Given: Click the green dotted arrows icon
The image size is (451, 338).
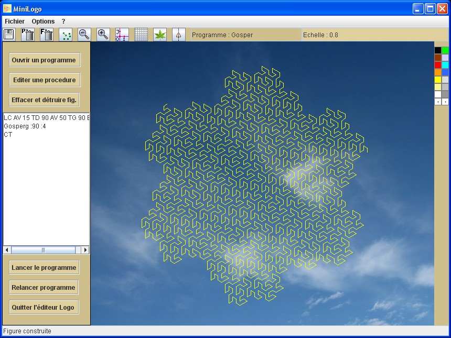Looking at the screenshot, I should (x=66, y=35).
